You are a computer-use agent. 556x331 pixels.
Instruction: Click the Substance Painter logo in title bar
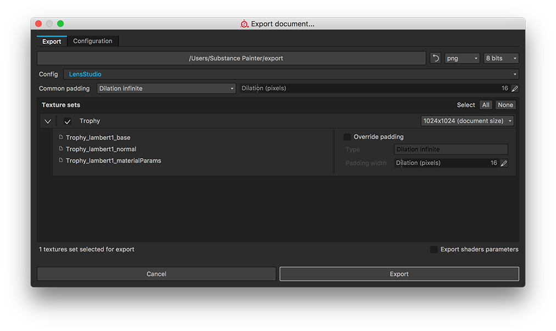[244, 24]
